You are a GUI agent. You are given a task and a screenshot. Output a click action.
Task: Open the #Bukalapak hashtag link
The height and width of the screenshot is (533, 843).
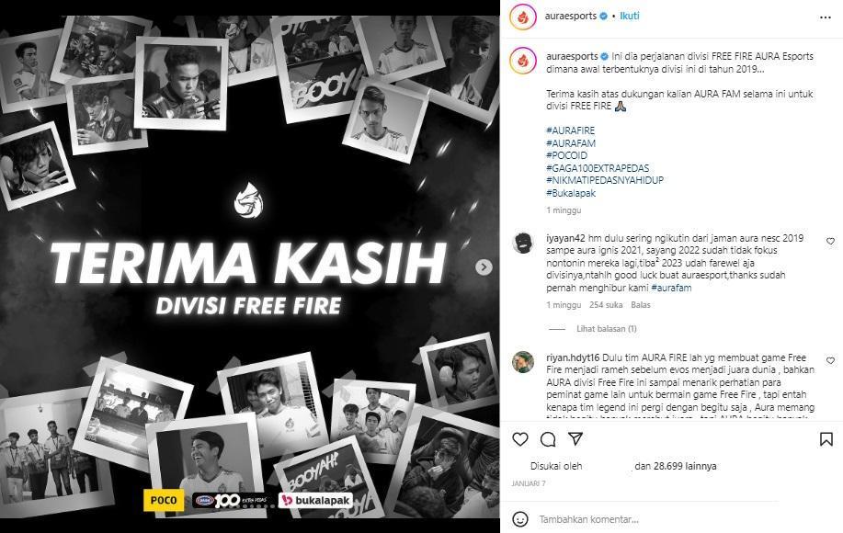click(571, 193)
